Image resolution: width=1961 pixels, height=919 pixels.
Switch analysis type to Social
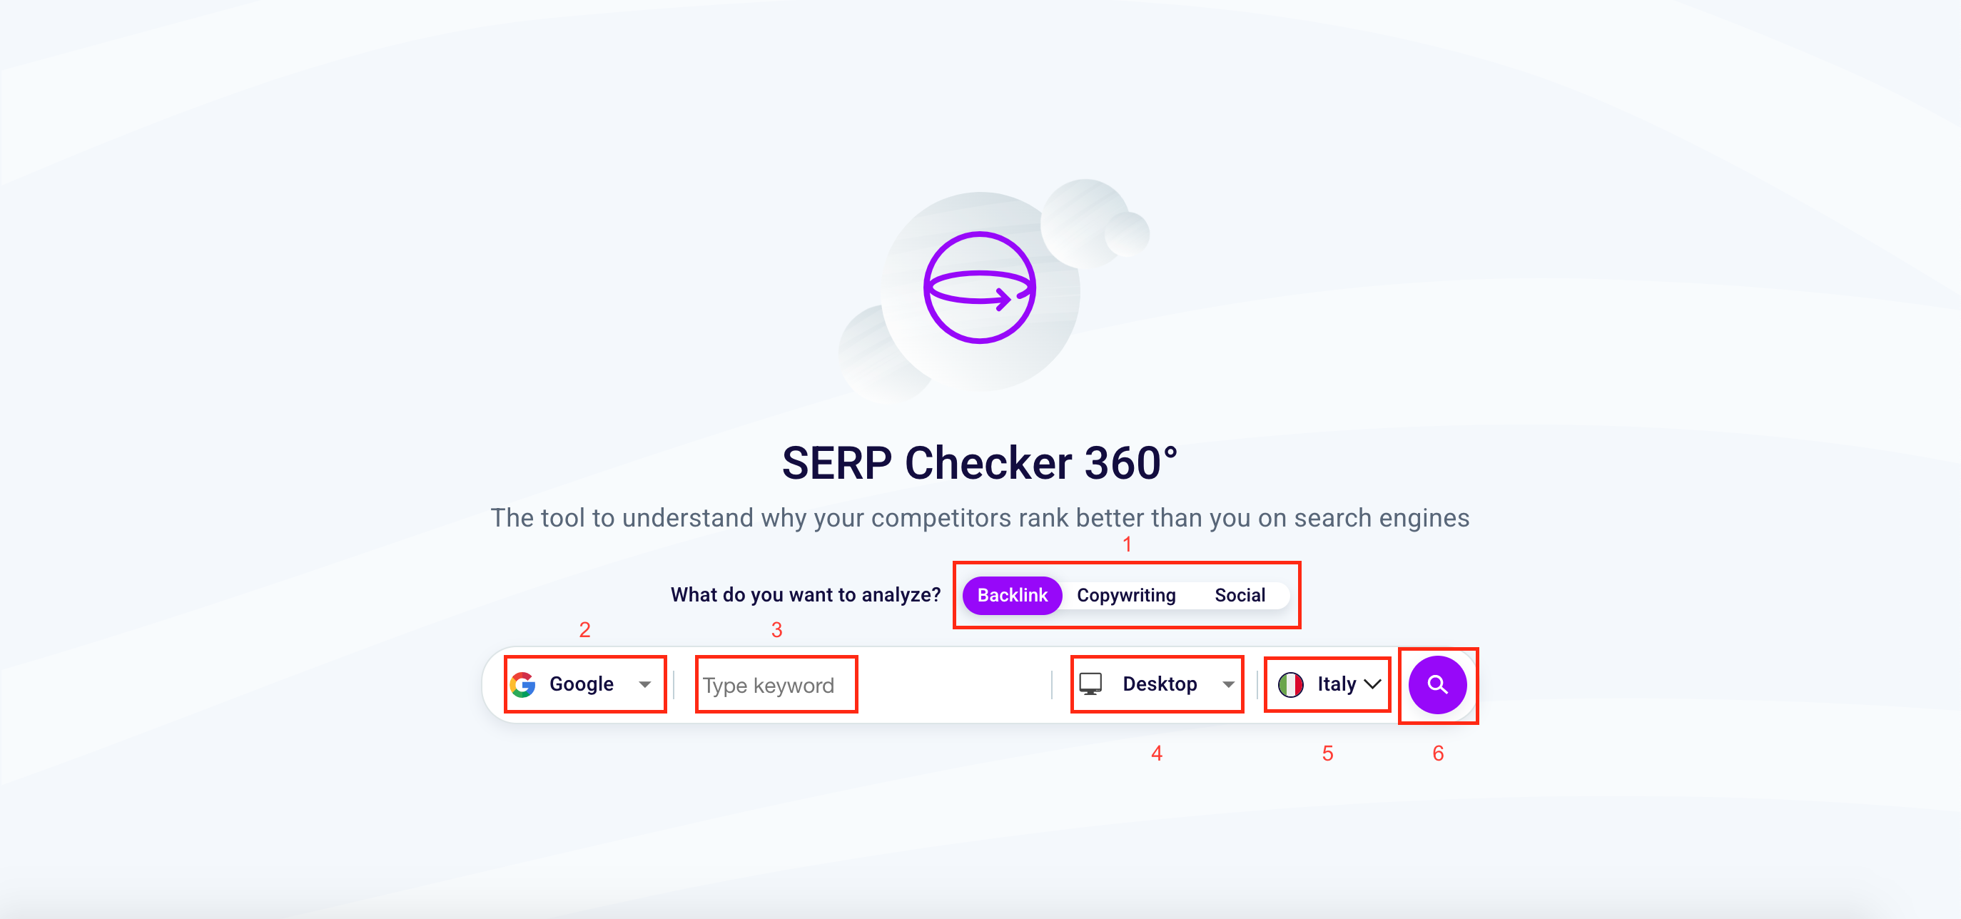1240,594
